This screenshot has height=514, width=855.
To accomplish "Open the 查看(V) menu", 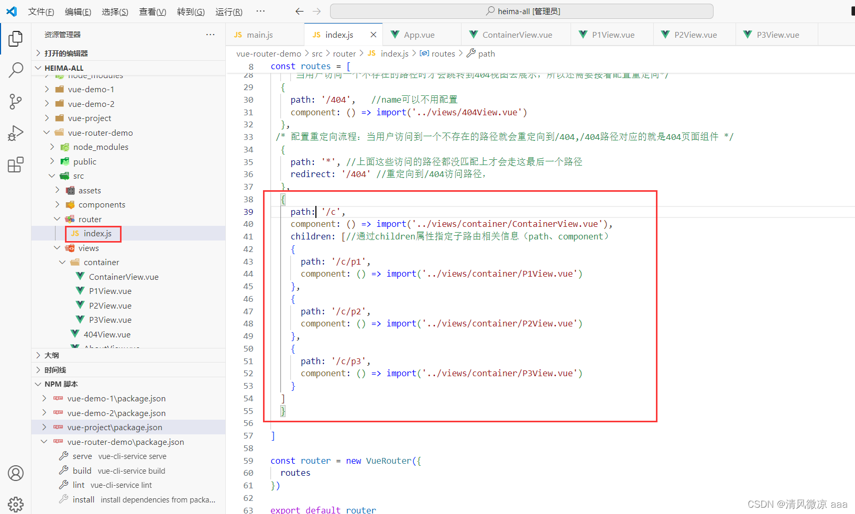I will pos(152,12).
